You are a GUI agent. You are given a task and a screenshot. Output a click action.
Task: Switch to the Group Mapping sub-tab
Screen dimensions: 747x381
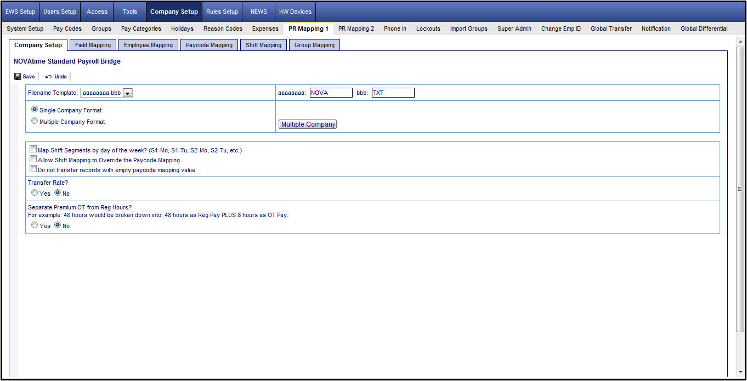[x=314, y=45]
